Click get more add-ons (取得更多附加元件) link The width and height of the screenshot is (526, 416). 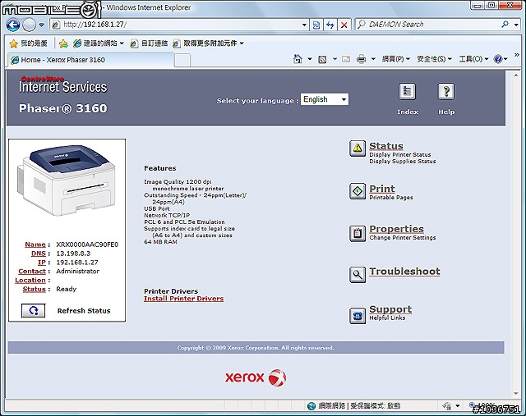tap(208, 43)
